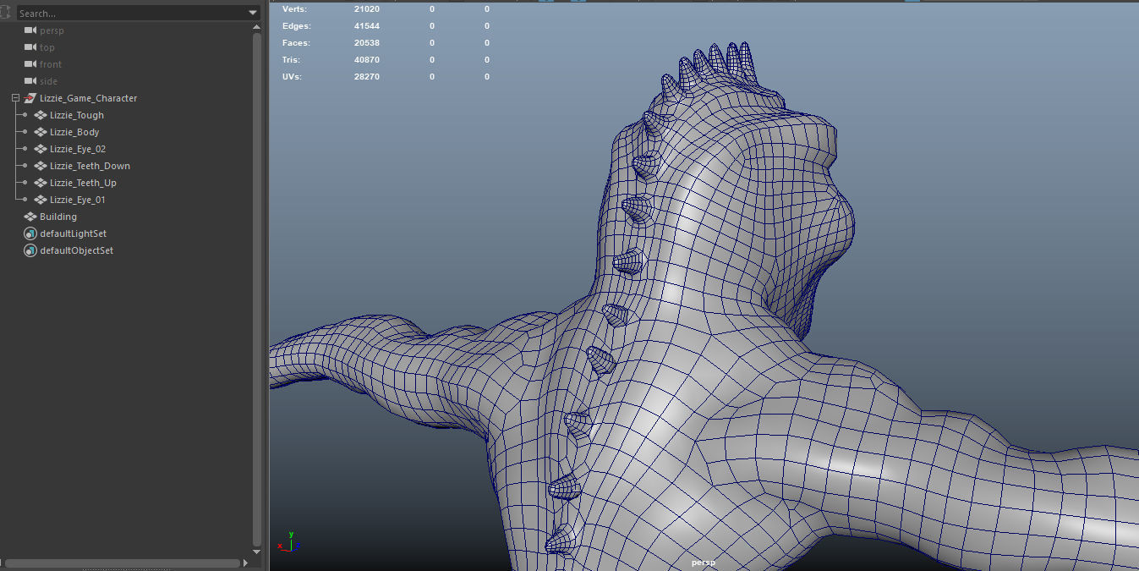Select the Building object in outliner
Viewport: 1139px width, 571px height.
pyautogui.click(x=58, y=217)
